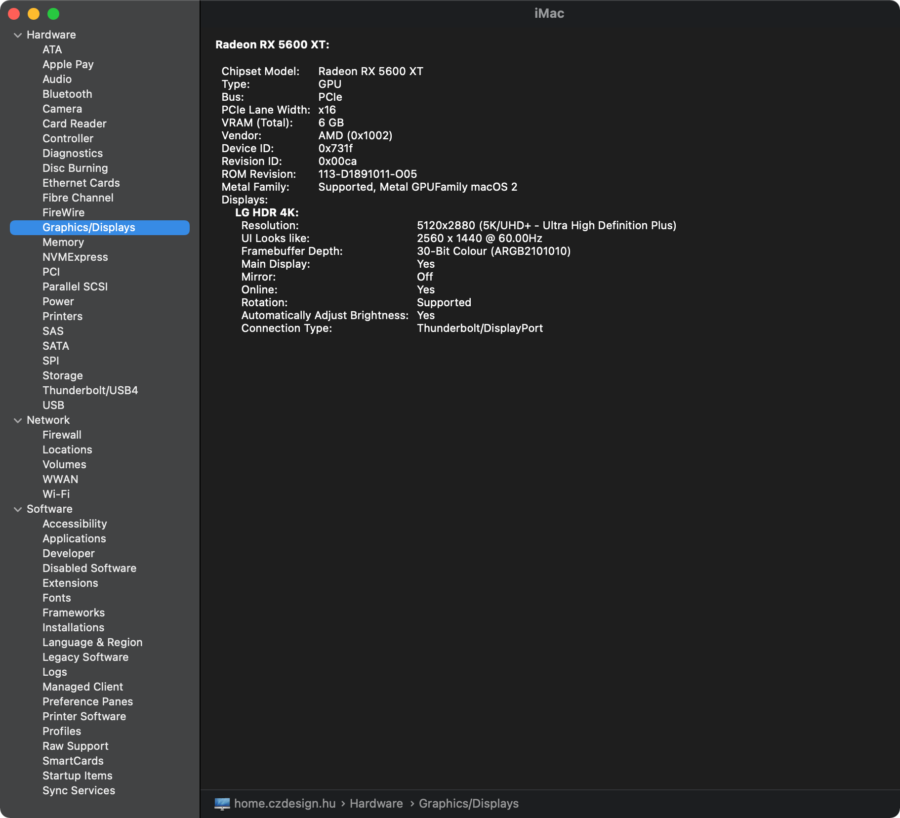Viewport: 900px width, 818px height.
Task: Select WWAN in the sidebar
Action: click(x=61, y=479)
